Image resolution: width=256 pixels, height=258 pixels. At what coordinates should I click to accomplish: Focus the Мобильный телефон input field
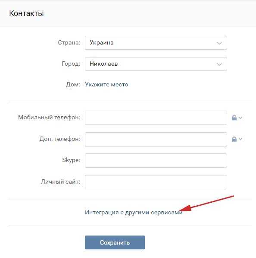(x=156, y=118)
